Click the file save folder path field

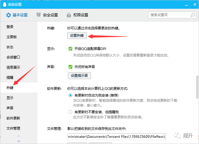tap(117, 137)
